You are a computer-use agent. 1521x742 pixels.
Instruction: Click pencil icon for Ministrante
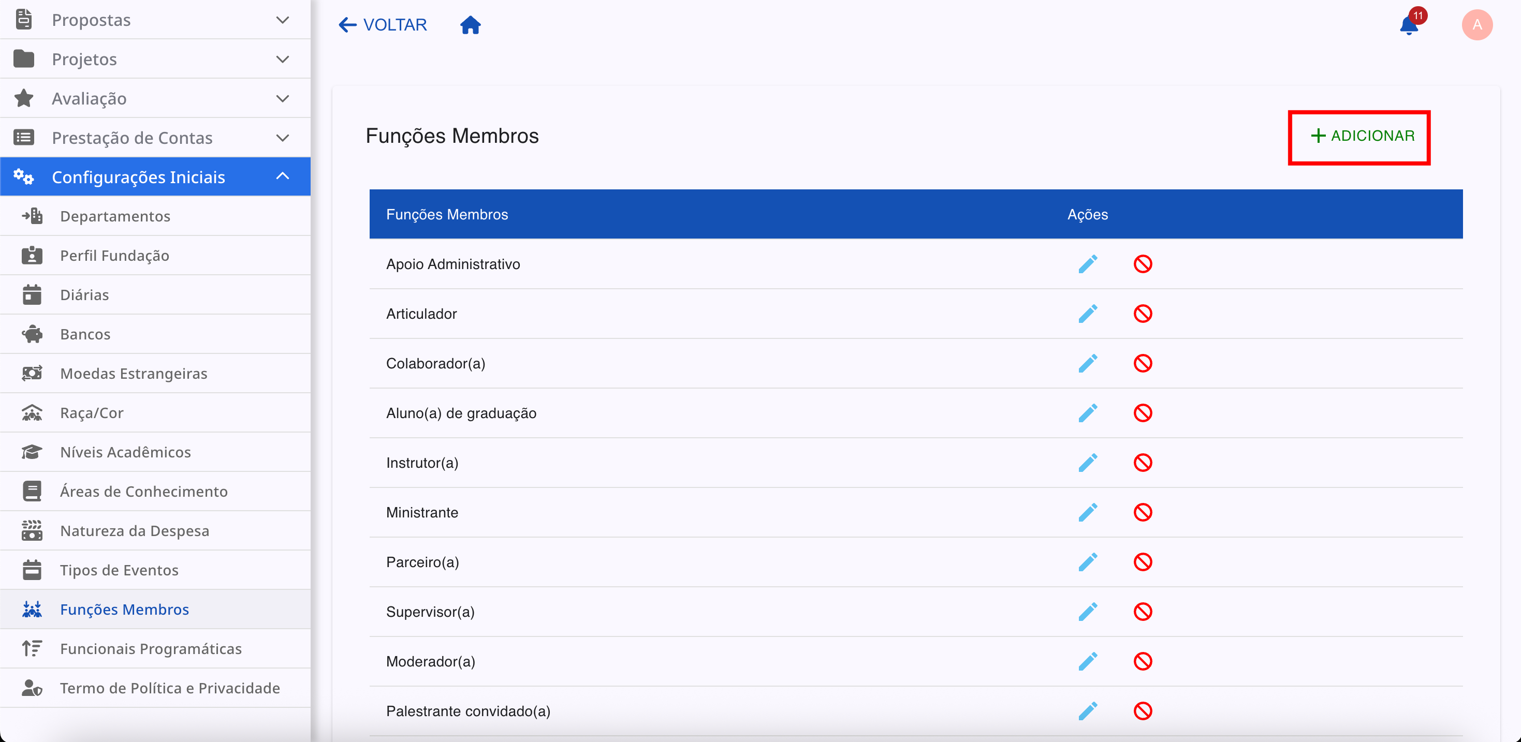pyautogui.click(x=1087, y=512)
